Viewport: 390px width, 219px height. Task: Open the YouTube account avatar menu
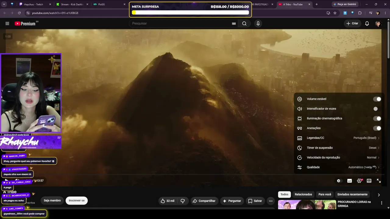[x=378, y=23]
